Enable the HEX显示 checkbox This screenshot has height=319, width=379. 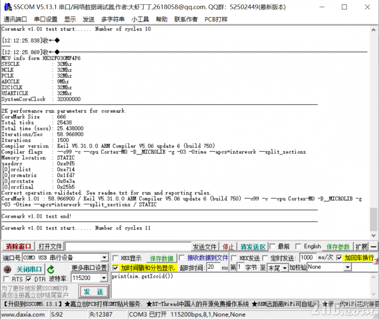pyautogui.click(x=116, y=257)
